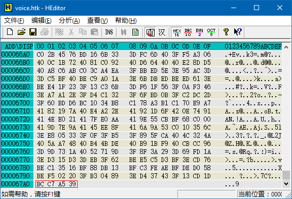The width and height of the screenshot is (292, 199).
Task: Open the 帮助(H) menu
Action: [126, 20]
